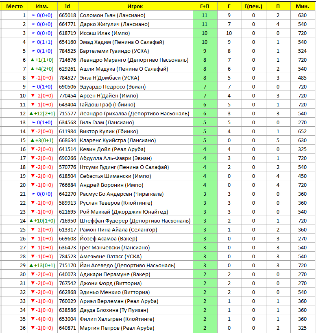Viewport: 316px width, 333px height.
Task: Select the 'Г+П' column header
Action: tap(205, 6)
